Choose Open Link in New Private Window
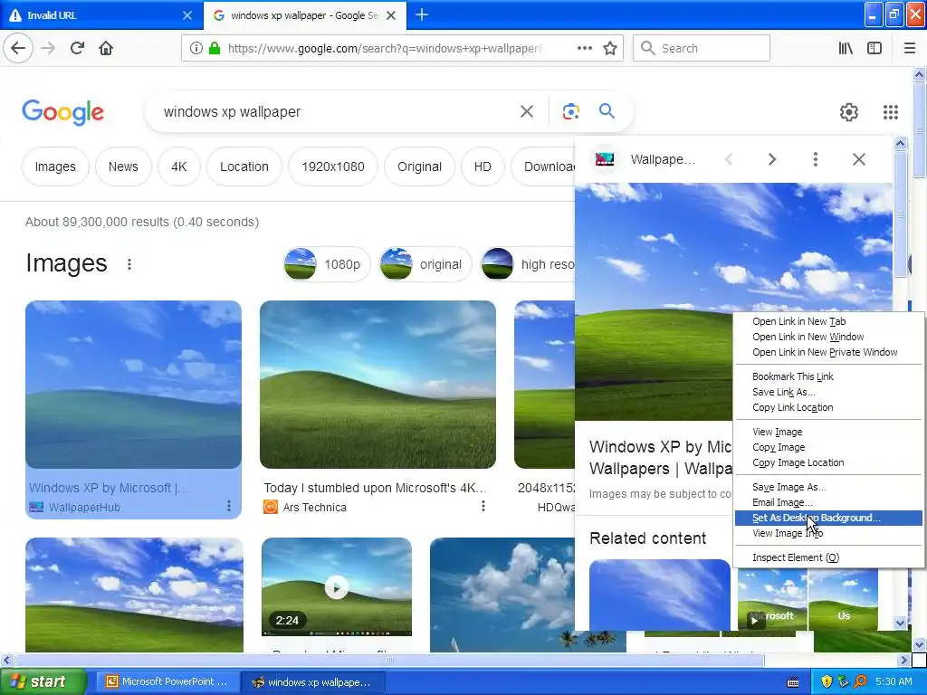927x695 pixels. (x=828, y=352)
